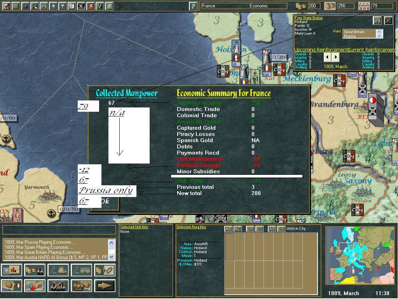Click the Berlin city label

pos(362,96)
